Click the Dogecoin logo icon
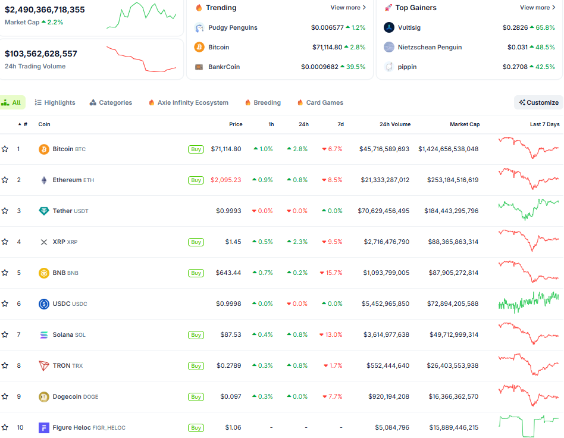 tap(43, 397)
